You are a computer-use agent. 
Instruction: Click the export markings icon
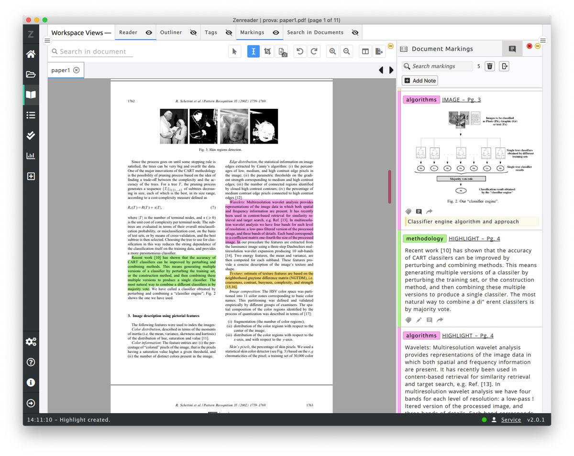504,66
